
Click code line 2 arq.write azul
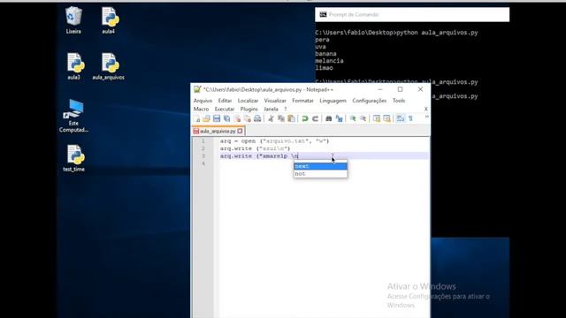click(256, 148)
